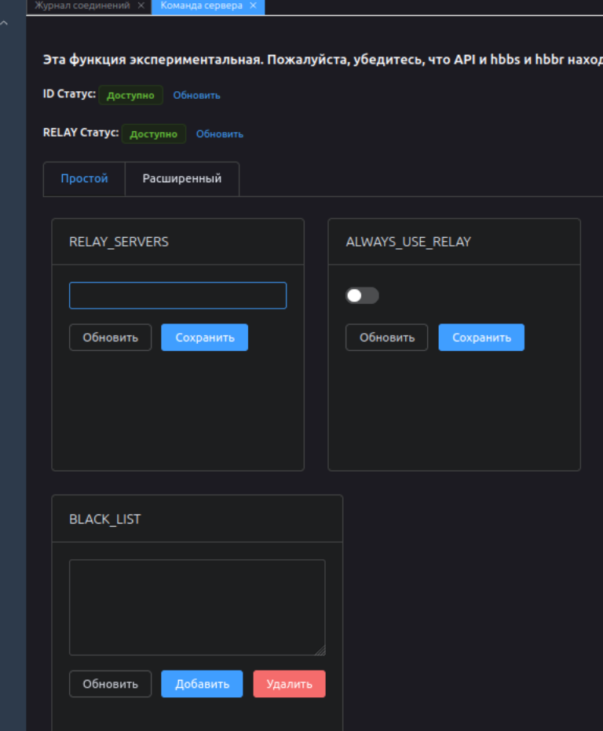
Task: Open the Простой settings tab
Action: tap(84, 179)
